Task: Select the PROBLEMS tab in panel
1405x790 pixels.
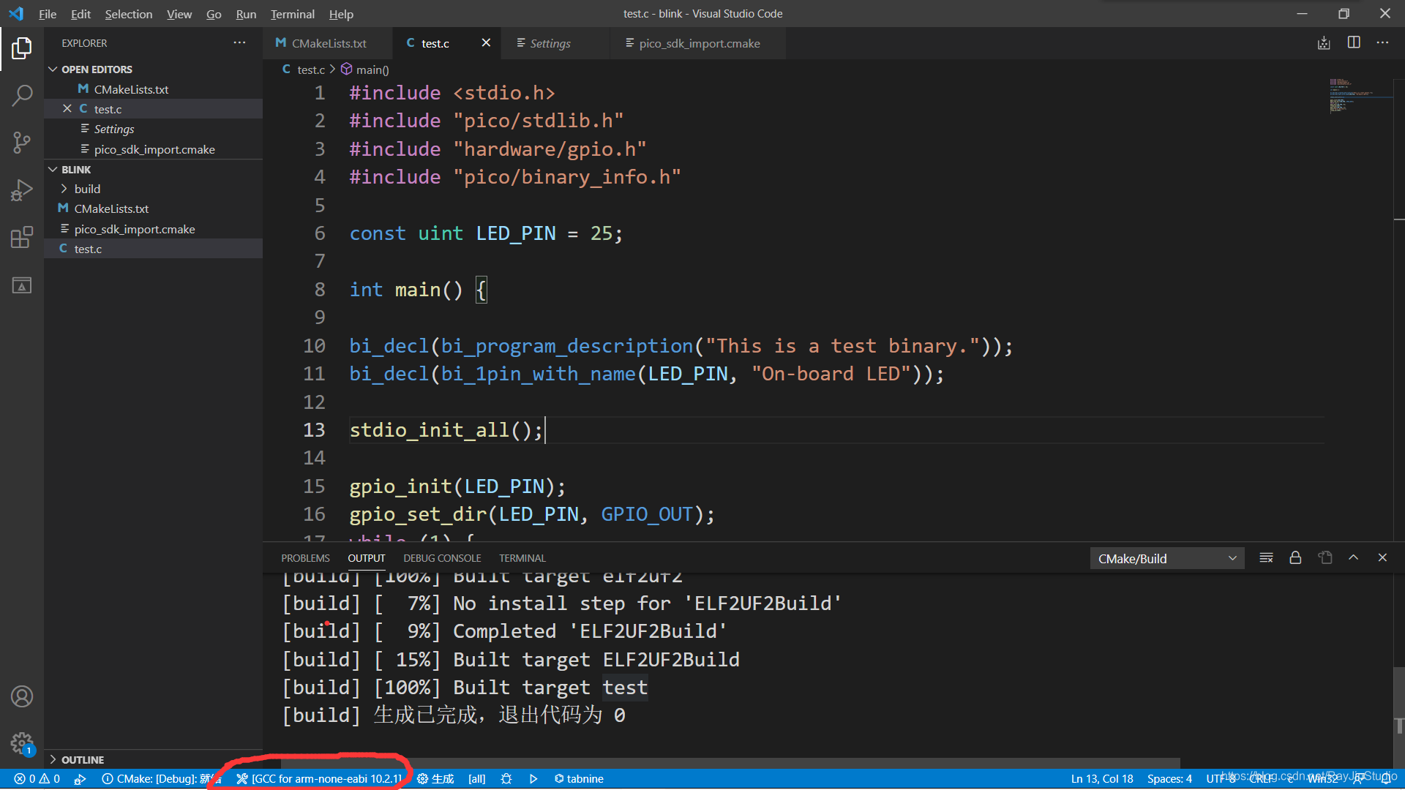Action: [x=305, y=557]
